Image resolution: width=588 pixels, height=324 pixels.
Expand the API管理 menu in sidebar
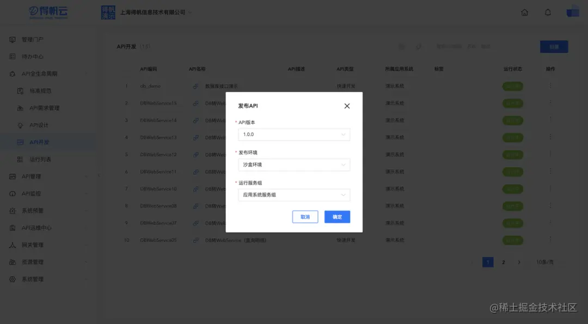pos(33,176)
